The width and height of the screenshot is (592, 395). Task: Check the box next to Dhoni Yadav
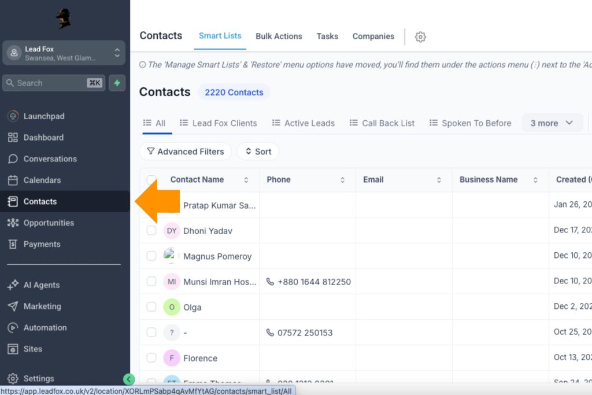[151, 231]
